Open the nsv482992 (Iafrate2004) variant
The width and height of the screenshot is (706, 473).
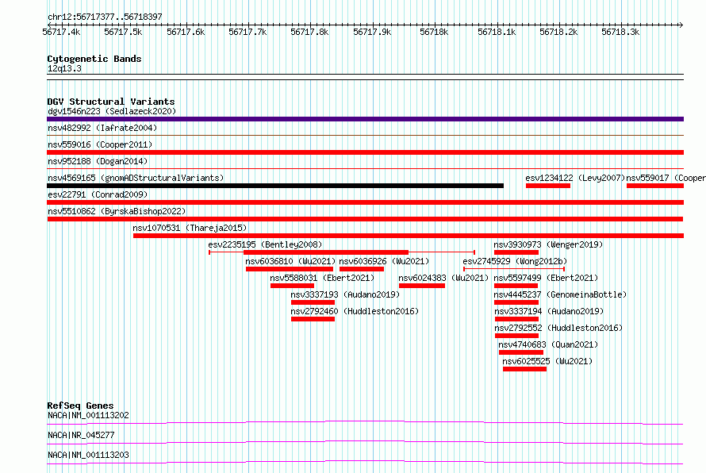(102, 128)
